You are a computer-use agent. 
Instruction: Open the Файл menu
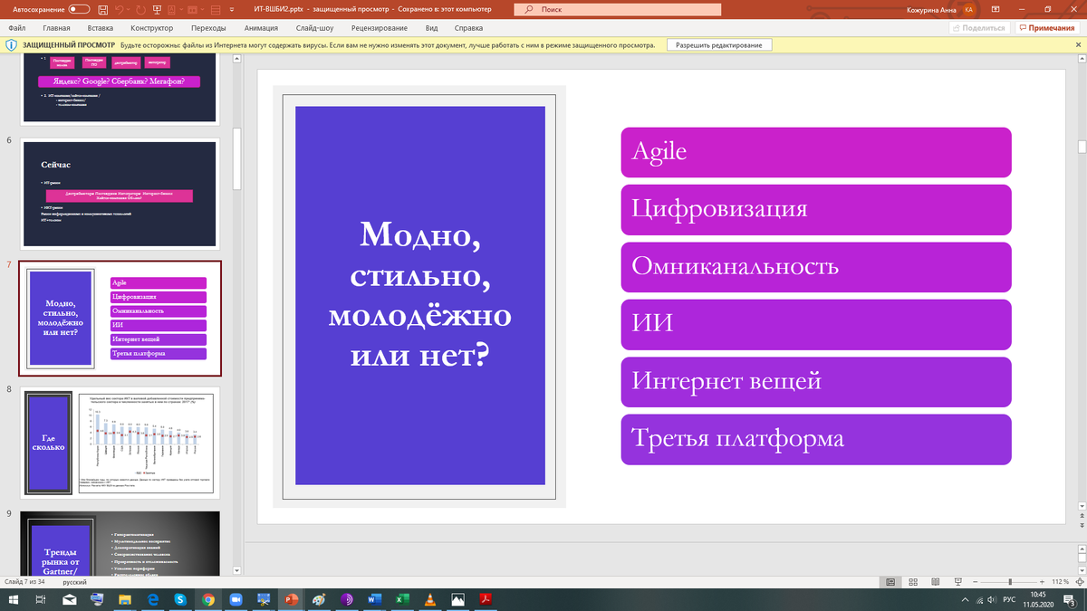15,28
